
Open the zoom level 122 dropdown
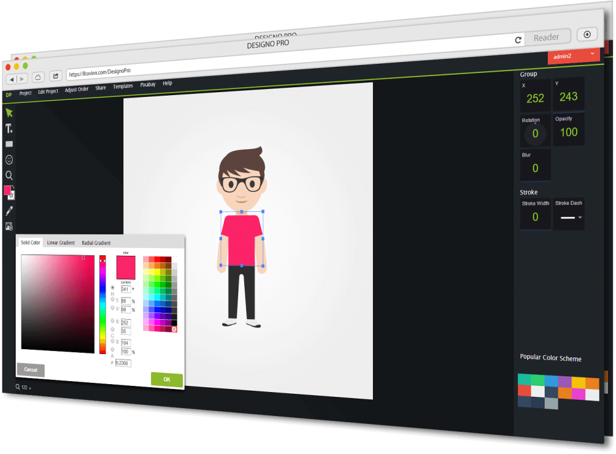pos(25,387)
